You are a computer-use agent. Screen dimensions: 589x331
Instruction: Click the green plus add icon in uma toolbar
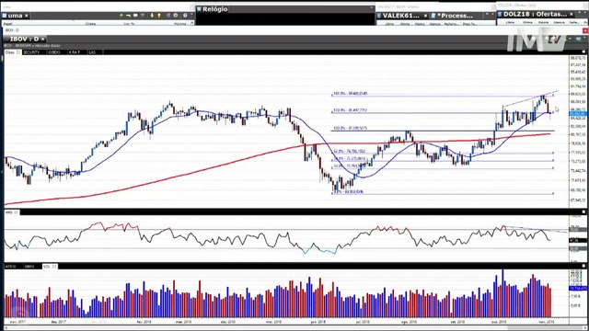(x=121, y=16)
